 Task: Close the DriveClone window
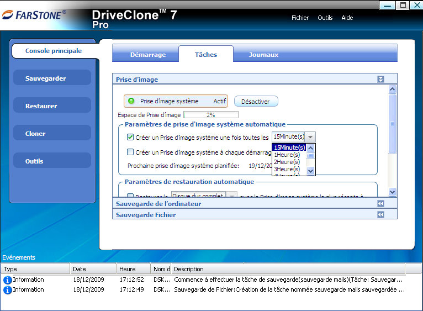click(x=416, y=5)
